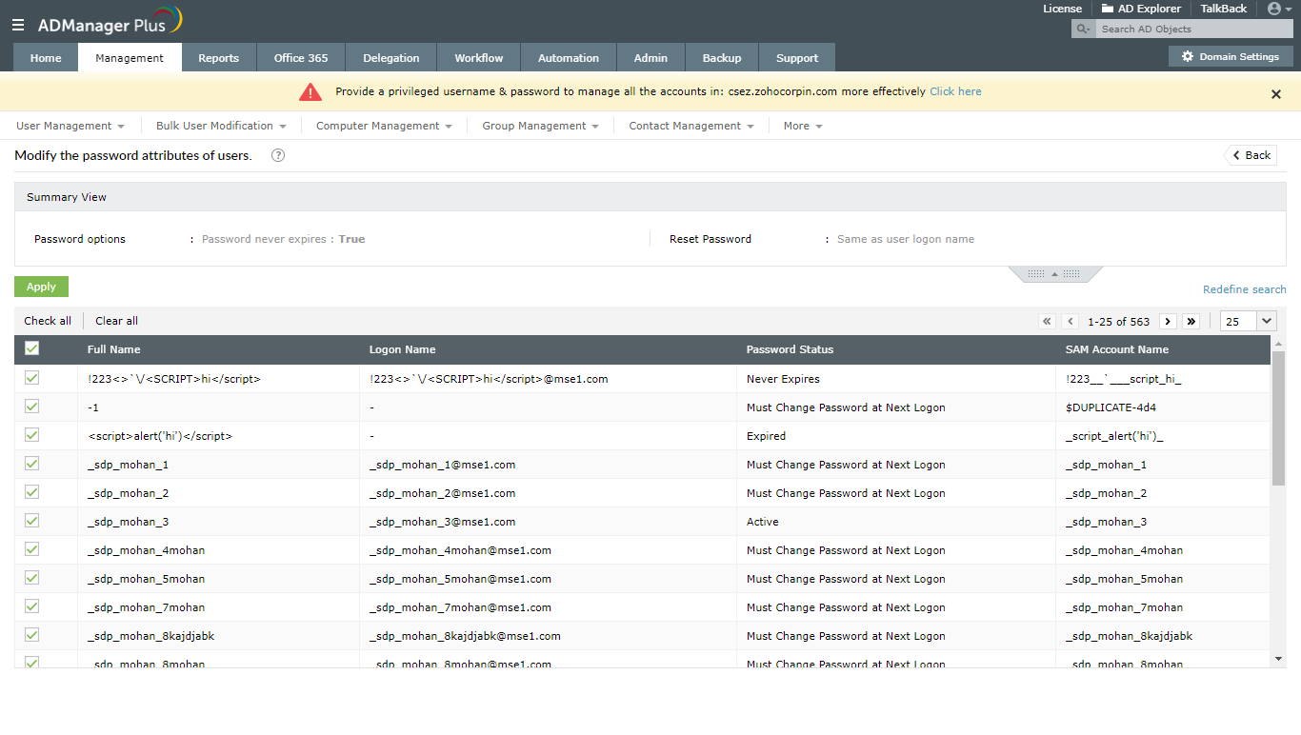This screenshot has height=735, width=1301.
Task: Open the hamburger navigation menu
Action: [x=18, y=25]
